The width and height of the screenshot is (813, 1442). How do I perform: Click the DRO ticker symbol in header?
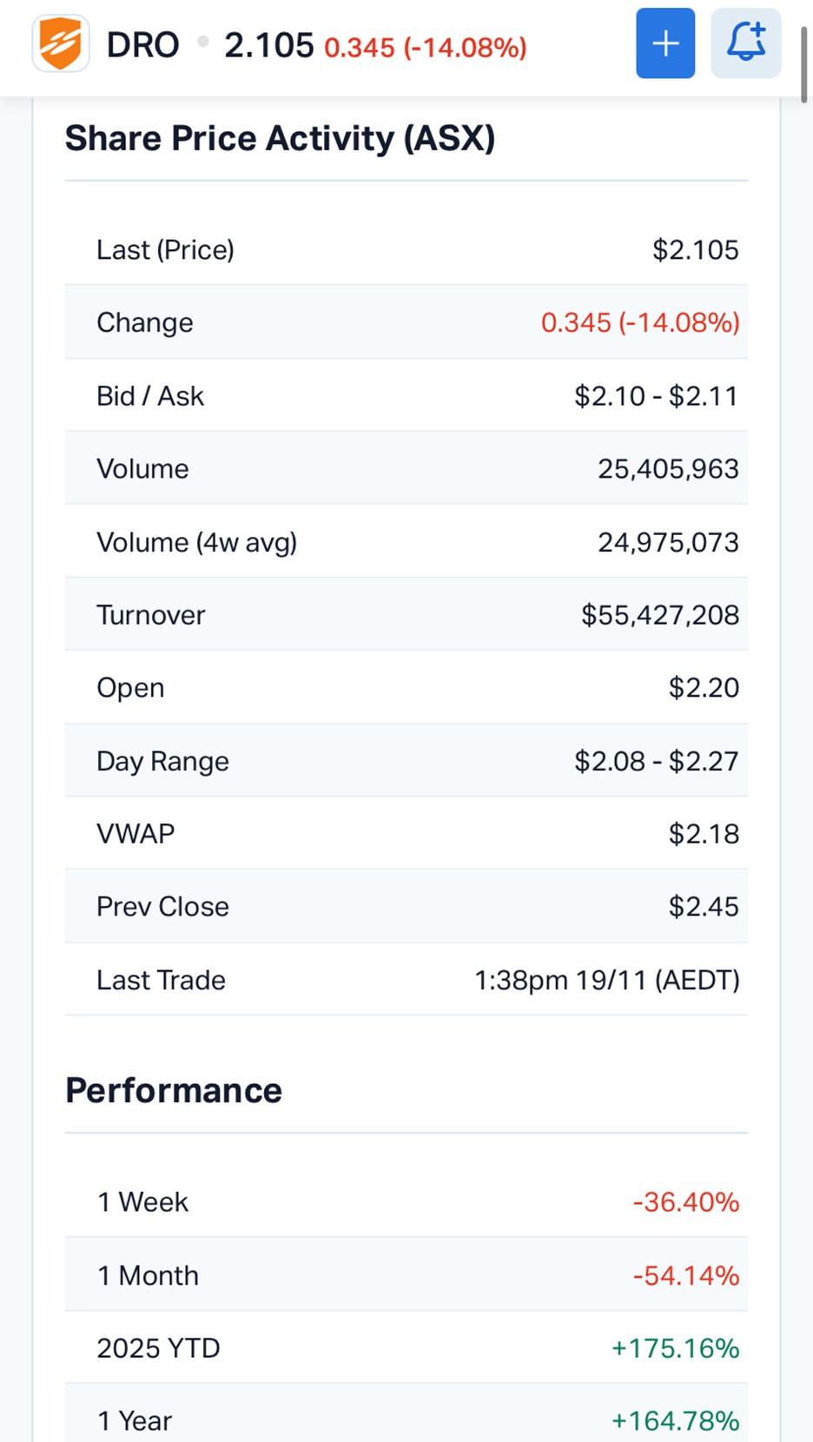142,45
